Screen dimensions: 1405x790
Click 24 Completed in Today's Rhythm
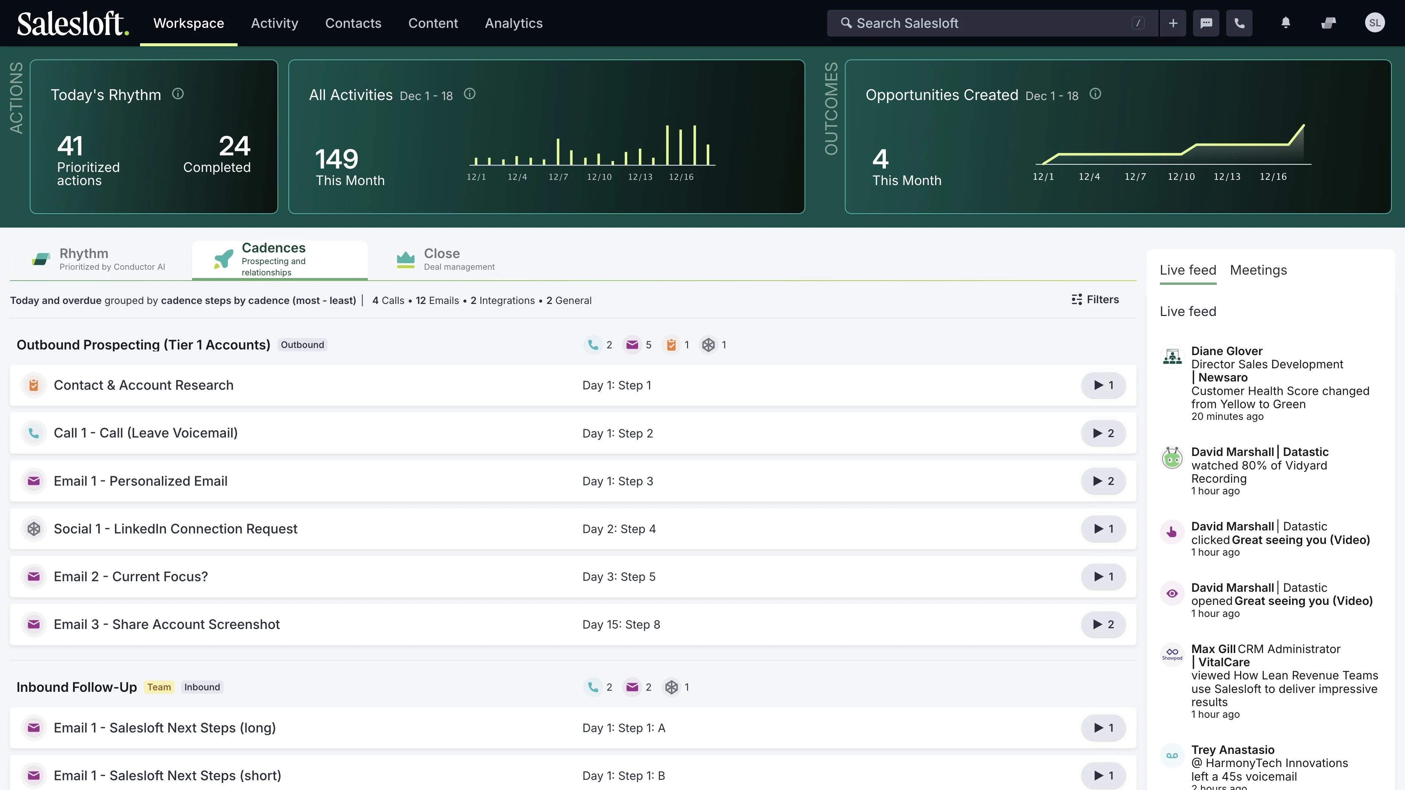[x=217, y=154]
